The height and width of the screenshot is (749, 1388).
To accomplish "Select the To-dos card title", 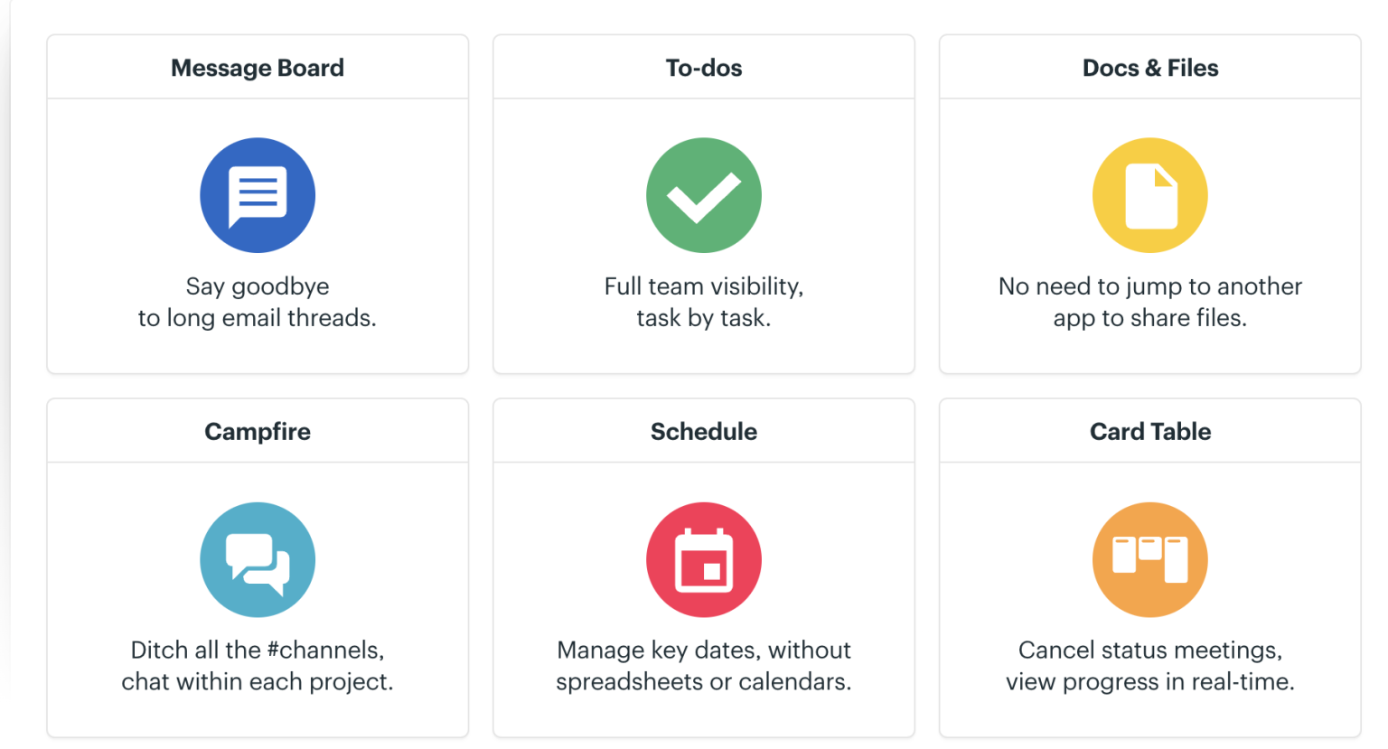I will coord(704,67).
